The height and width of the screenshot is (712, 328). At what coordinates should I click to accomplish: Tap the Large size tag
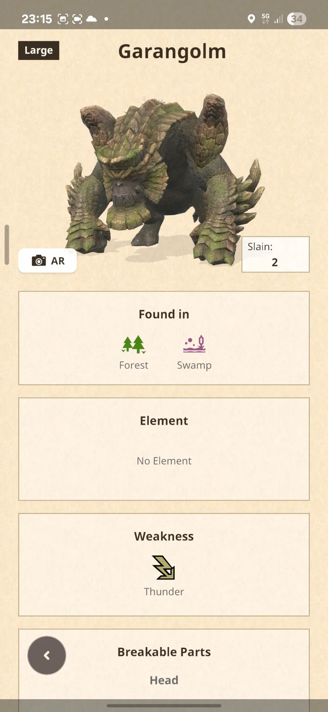(39, 50)
